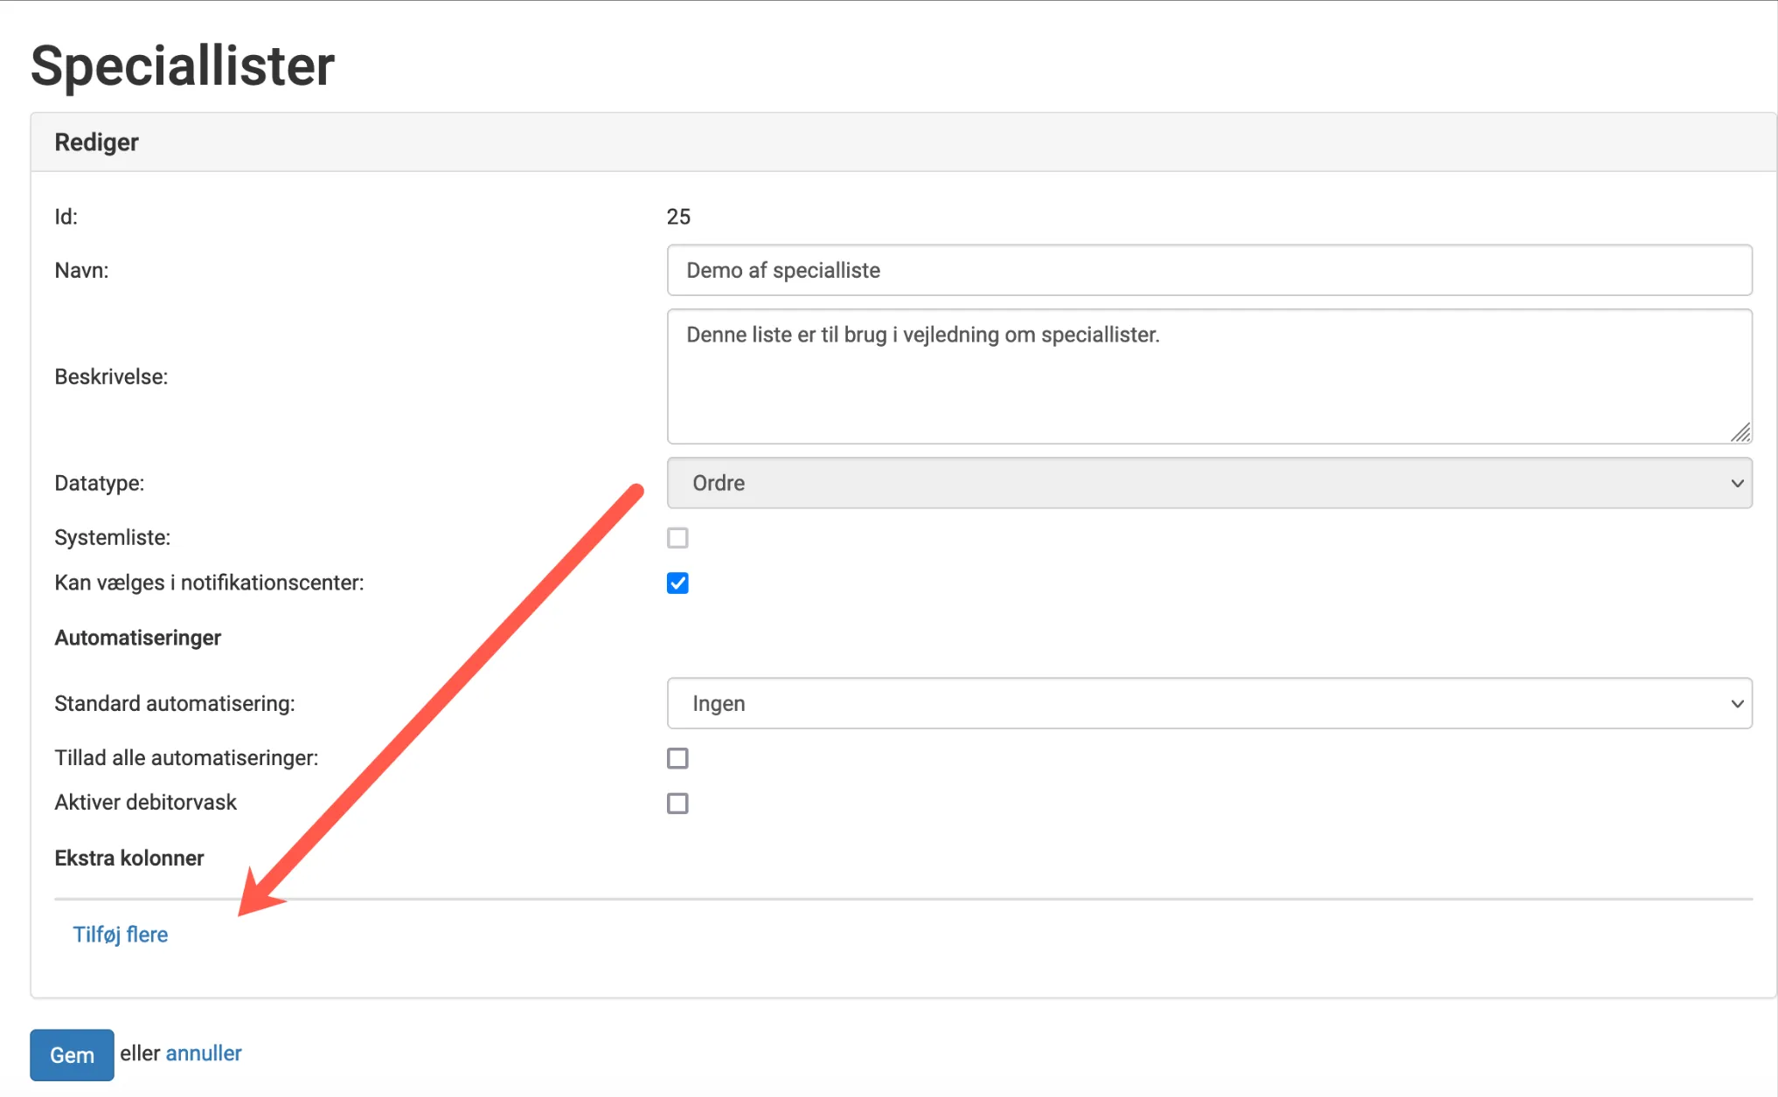Enable the Aktiver debitorvask checkbox

(677, 804)
